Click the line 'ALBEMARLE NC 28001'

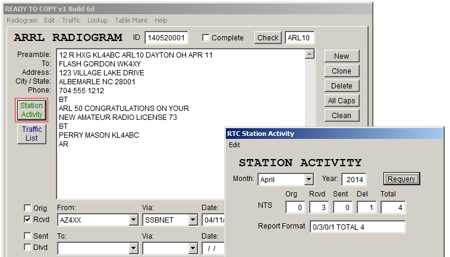point(97,82)
